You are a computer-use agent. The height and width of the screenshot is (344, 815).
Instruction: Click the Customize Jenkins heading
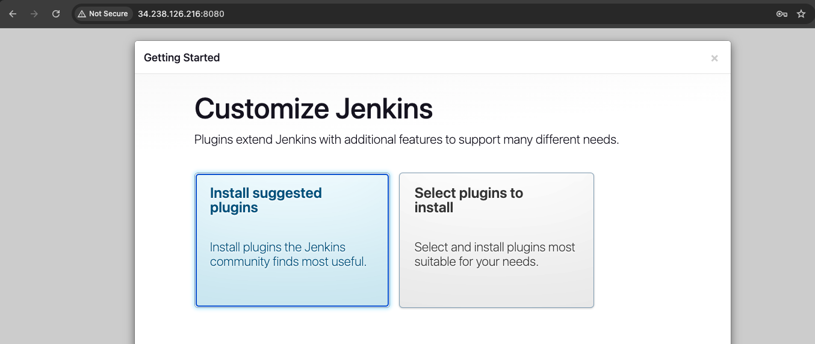314,109
